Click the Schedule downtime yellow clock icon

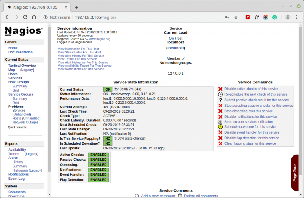click(x=220, y=127)
